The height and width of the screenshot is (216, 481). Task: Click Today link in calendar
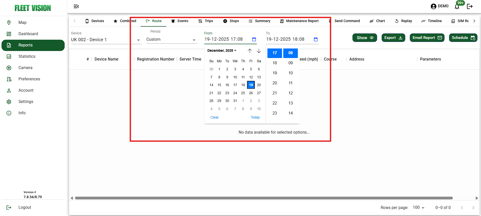(x=255, y=117)
